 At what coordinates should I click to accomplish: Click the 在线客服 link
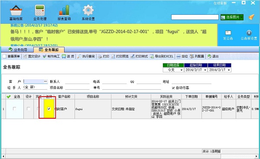click(220, 3)
